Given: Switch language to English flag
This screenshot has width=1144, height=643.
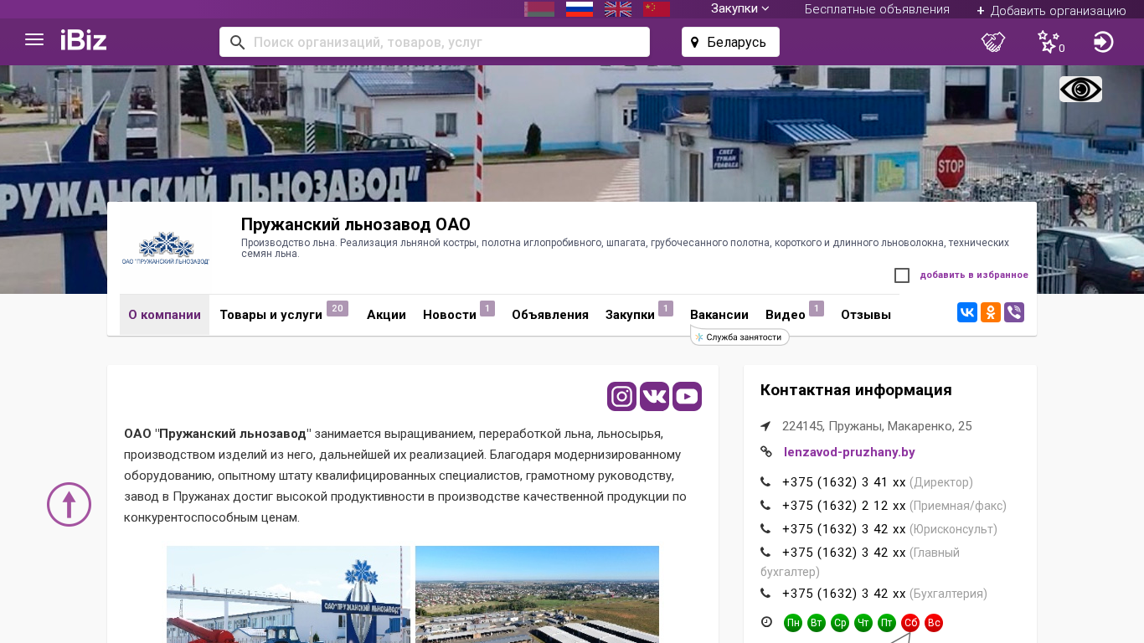Looking at the screenshot, I should [618, 9].
